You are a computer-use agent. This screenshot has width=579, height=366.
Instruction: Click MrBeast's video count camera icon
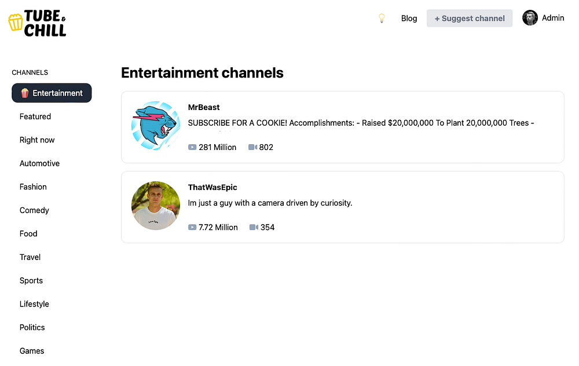(x=252, y=147)
